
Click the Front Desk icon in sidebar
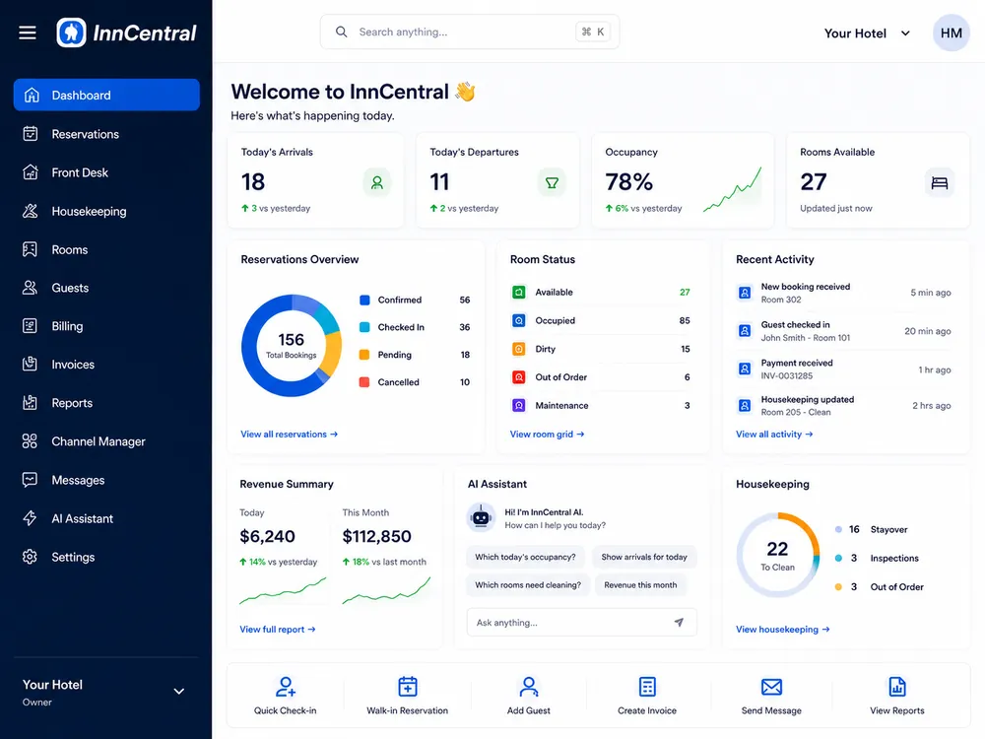tap(31, 172)
